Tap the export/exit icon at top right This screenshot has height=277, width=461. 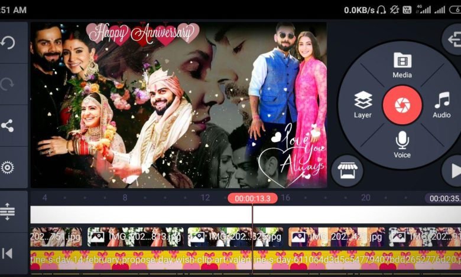tap(453, 40)
